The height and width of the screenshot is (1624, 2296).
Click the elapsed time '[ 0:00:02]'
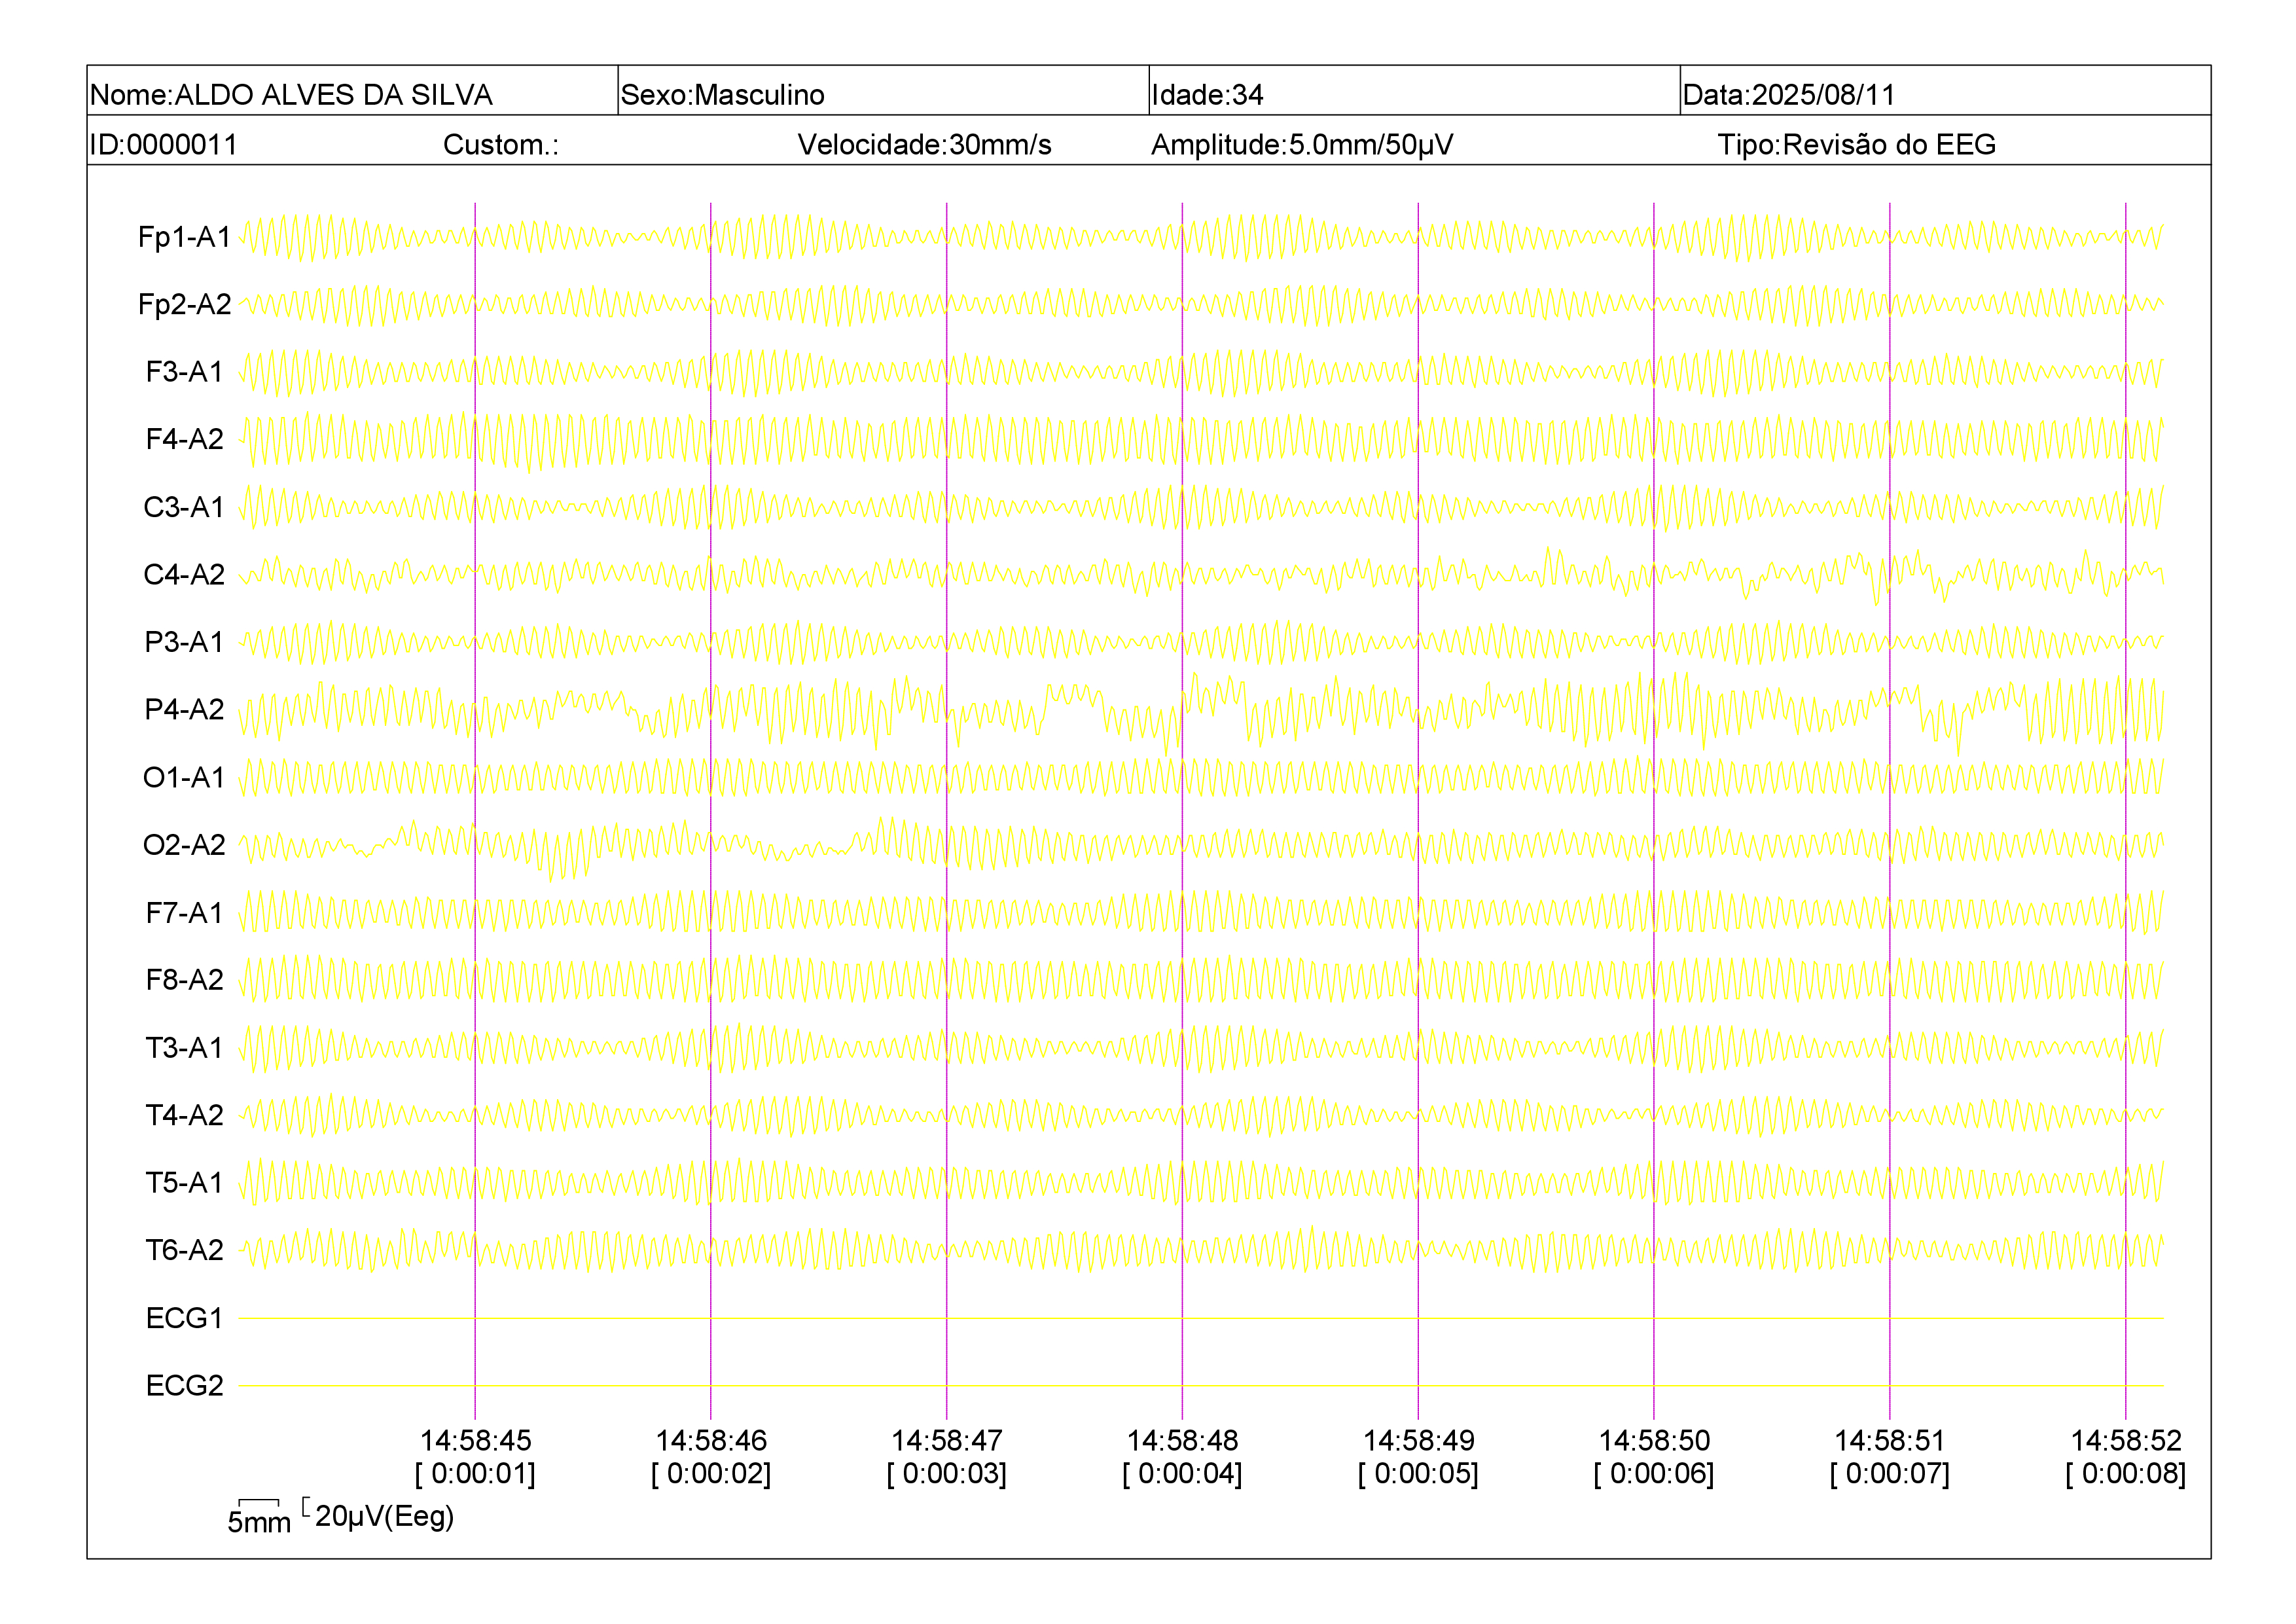point(711,1473)
